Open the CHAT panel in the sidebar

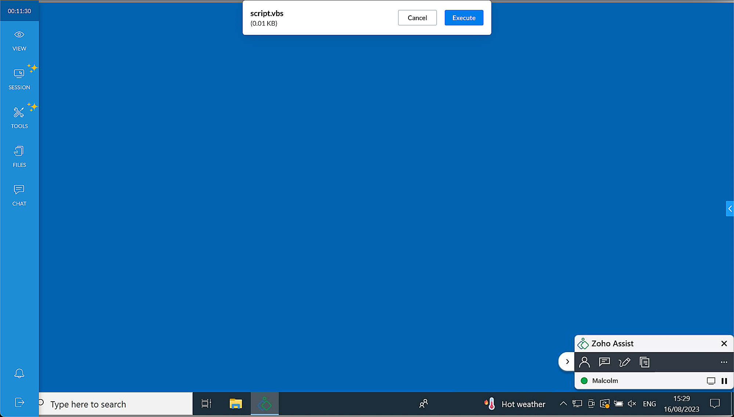[19, 194]
